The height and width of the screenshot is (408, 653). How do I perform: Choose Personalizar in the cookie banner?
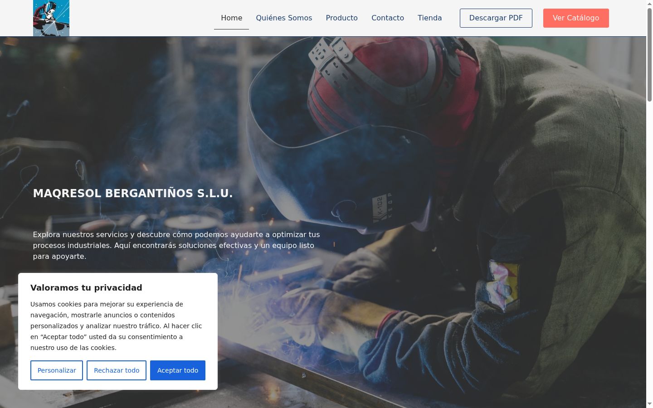pyautogui.click(x=57, y=370)
